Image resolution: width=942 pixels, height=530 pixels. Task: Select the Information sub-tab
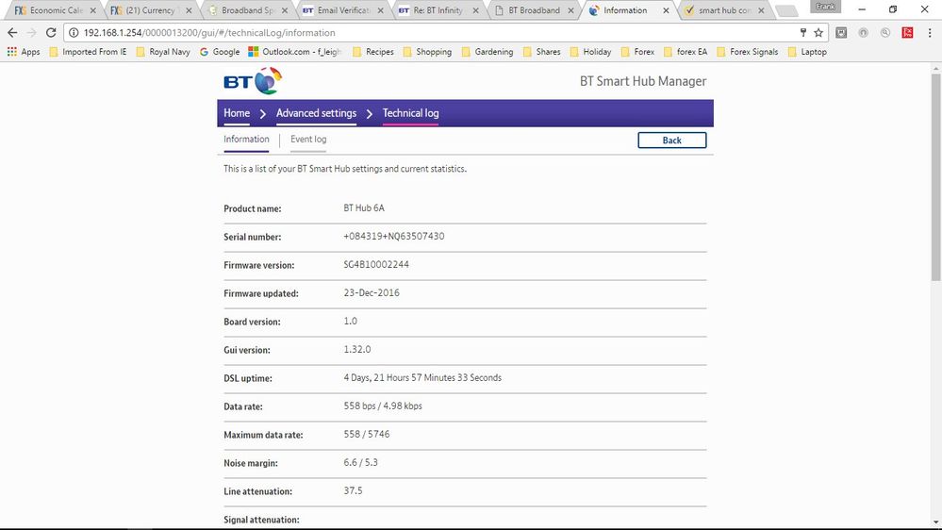[x=246, y=139]
